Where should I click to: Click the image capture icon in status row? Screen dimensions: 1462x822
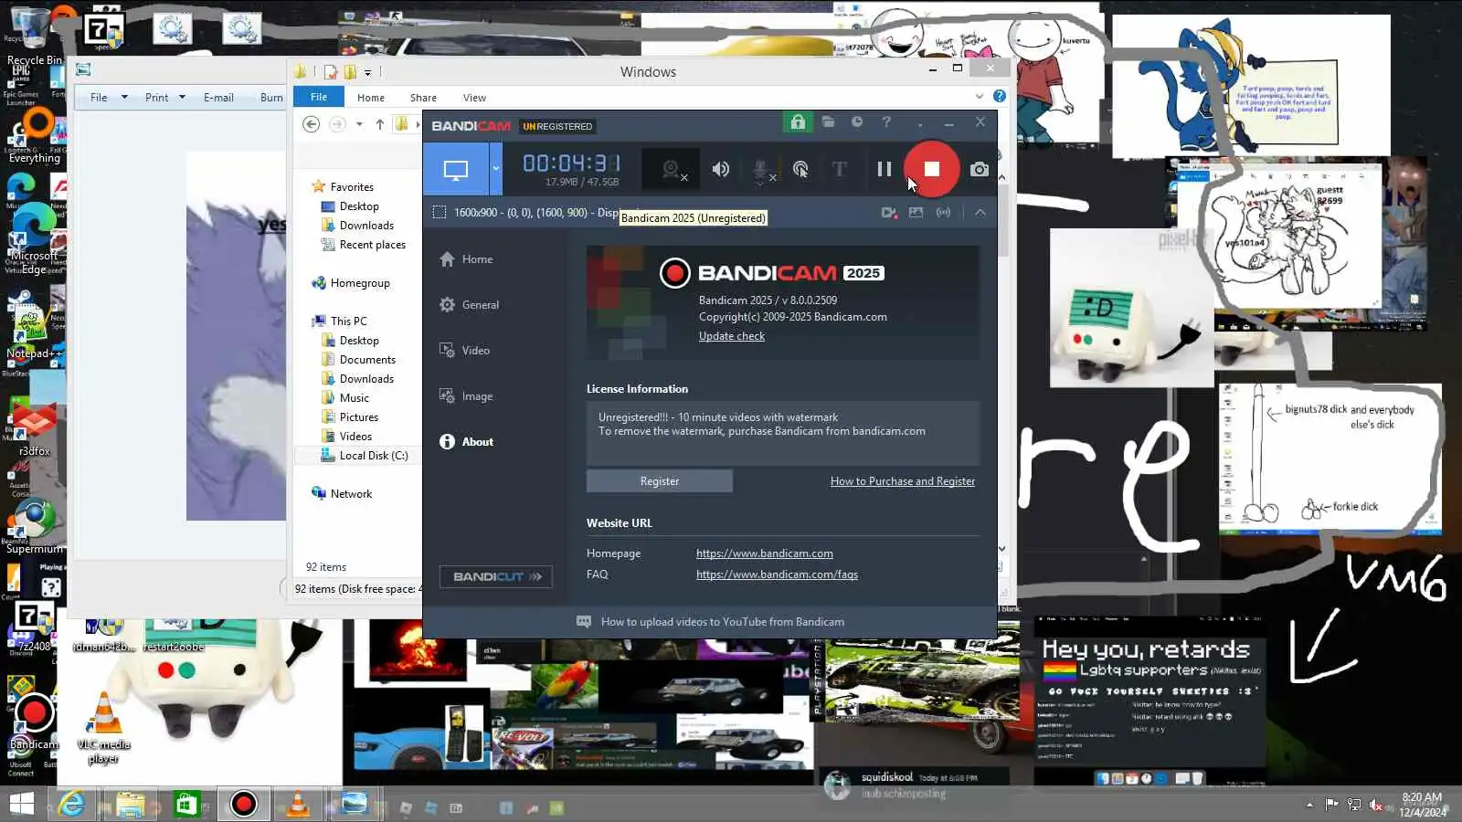tap(916, 212)
